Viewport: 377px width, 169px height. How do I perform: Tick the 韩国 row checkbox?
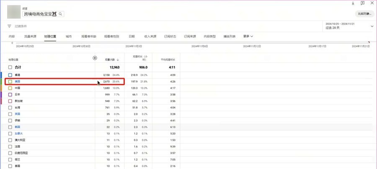coord(10,127)
